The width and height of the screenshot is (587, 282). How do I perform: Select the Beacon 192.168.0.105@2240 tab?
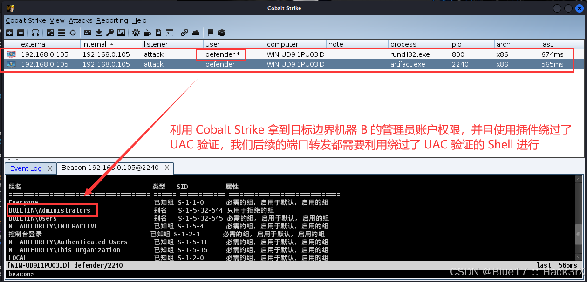(110, 168)
